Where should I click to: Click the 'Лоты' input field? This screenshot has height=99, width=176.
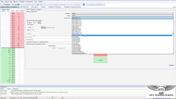click(36, 28)
